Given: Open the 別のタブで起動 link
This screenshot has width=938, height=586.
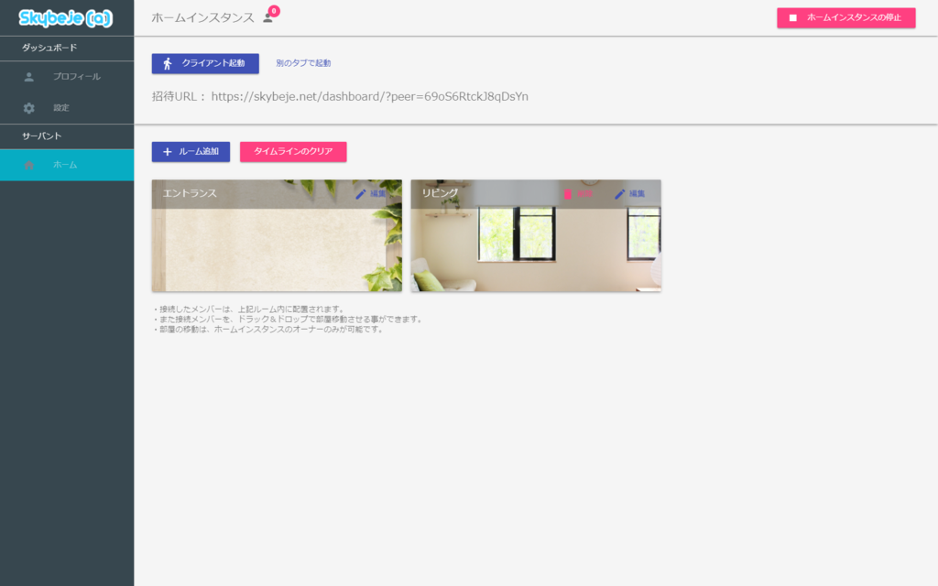Looking at the screenshot, I should coord(303,63).
